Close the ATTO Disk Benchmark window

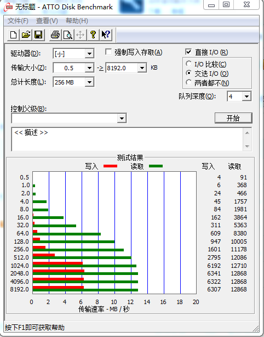coord(246,5)
